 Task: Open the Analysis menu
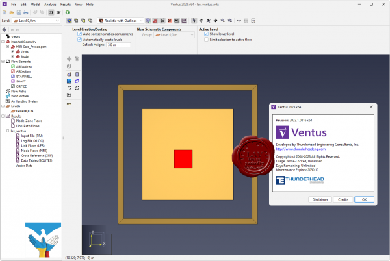[x=50, y=5]
